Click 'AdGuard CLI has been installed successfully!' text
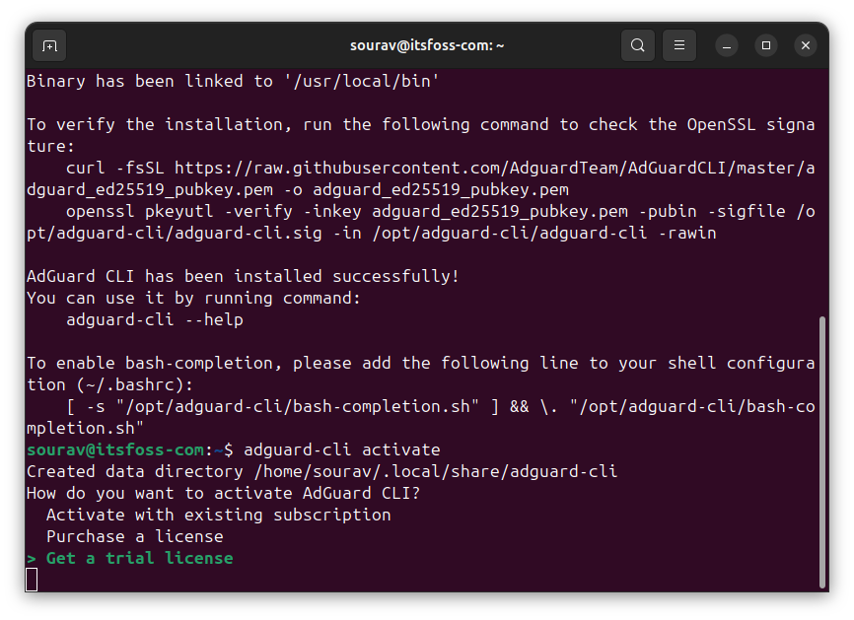Image resolution: width=854 pixels, height=620 pixels. pyautogui.click(x=241, y=276)
